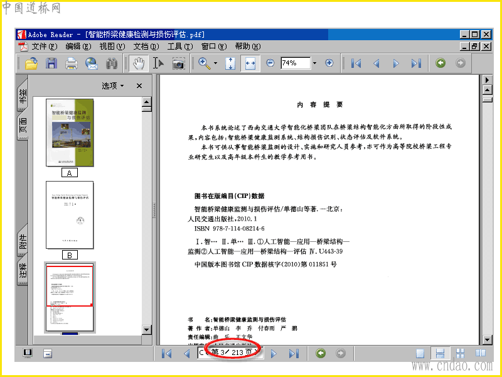Select Continuous page layout icon
Image resolution: width=502 pixels, height=377 pixels.
[x=441, y=353]
